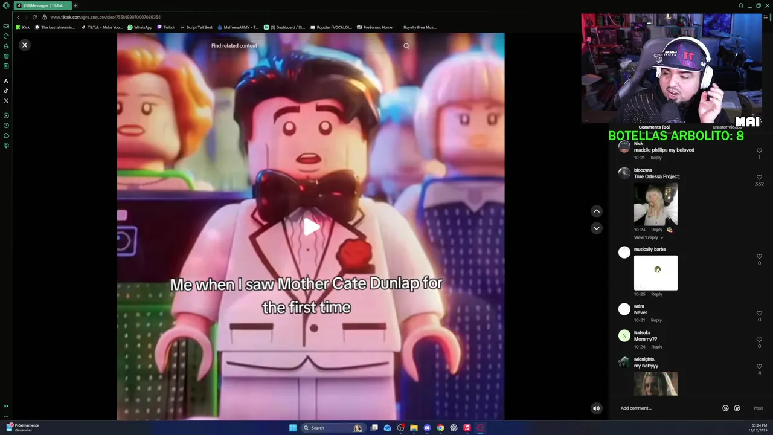Open the History clock icon in sidebar
The image size is (773, 435).
6,126
